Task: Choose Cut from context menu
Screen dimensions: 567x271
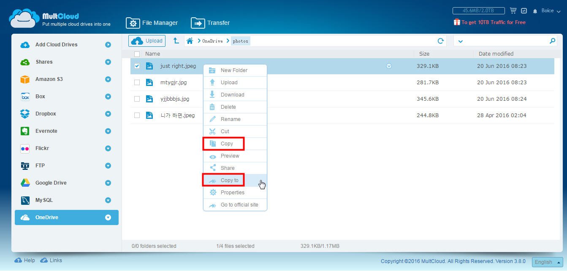Action: pyautogui.click(x=235, y=131)
